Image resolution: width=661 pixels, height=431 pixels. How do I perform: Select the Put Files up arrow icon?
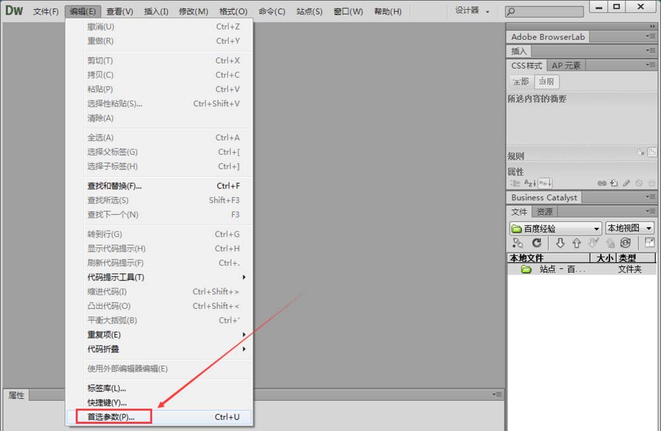(x=576, y=243)
